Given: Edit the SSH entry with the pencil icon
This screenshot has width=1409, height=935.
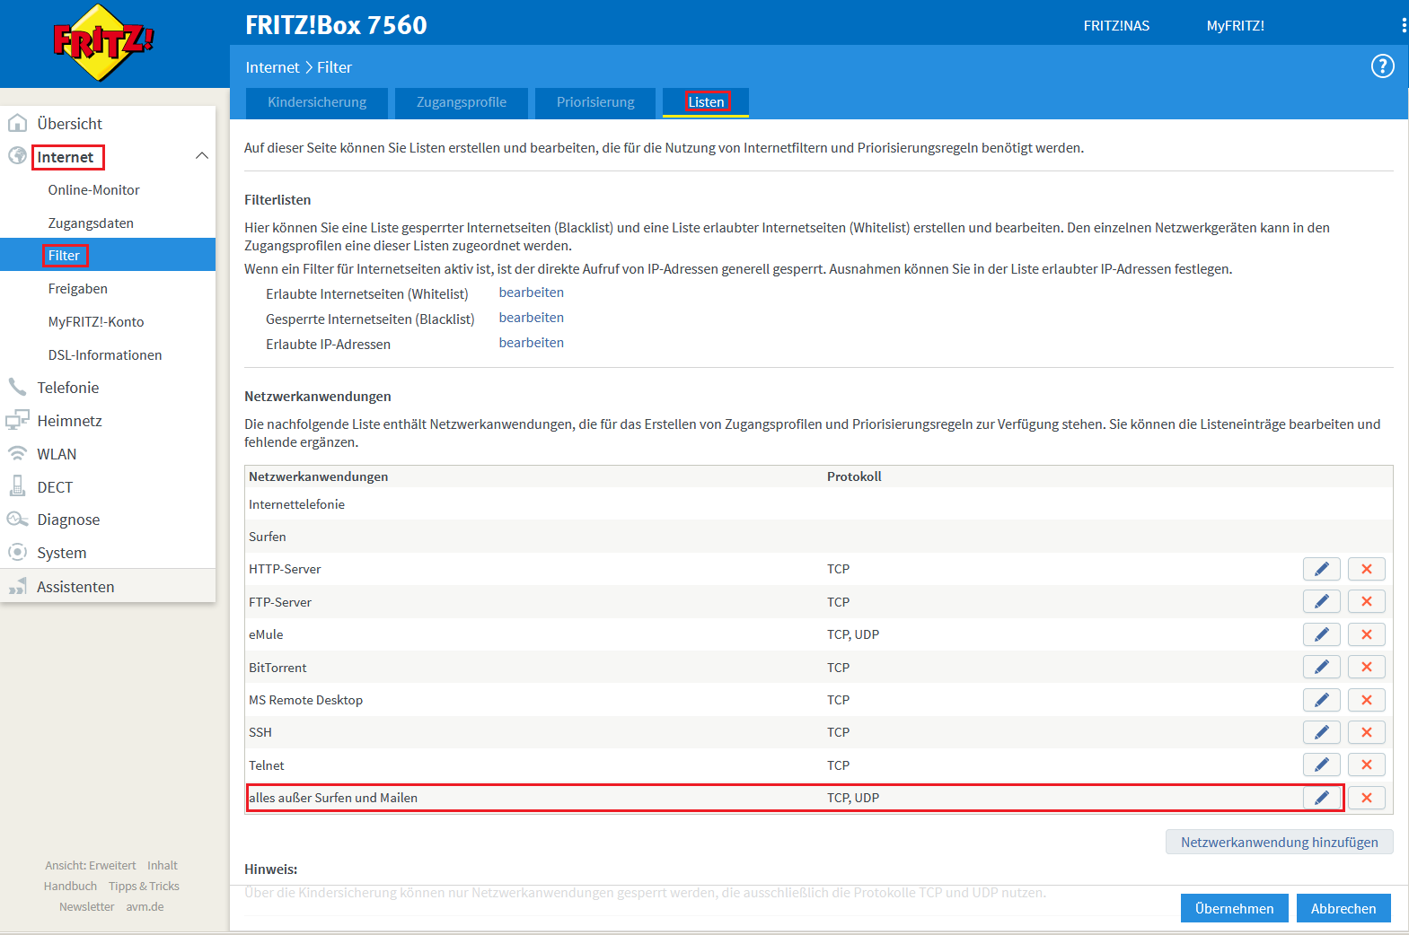Looking at the screenshot, I should coord(1321,732).
